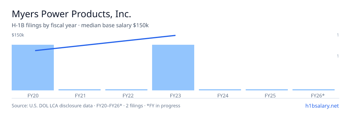Screen dimensions: 351x117
Task: Click the FY23 axis label
Action: point(173,95)
